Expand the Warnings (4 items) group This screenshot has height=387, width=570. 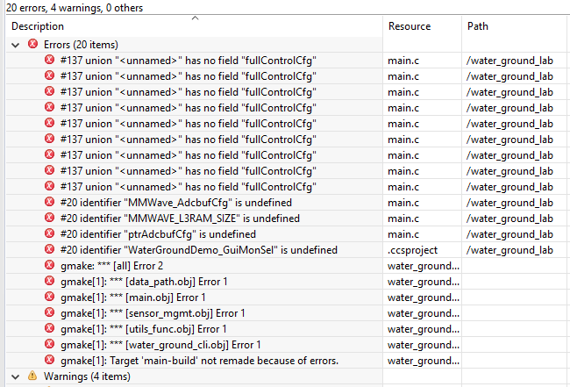pos(17,376)
